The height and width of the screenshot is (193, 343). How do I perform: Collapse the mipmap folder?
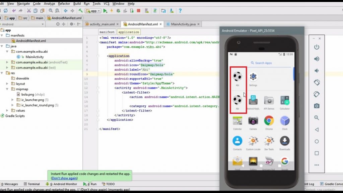pyautogui.click(x=8, y=89)
